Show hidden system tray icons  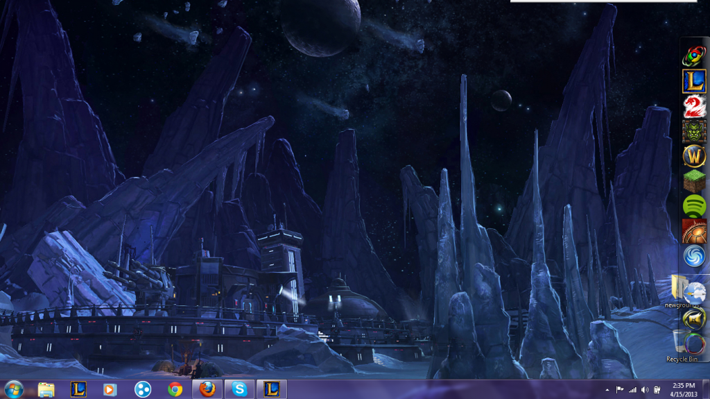point(607,390)
